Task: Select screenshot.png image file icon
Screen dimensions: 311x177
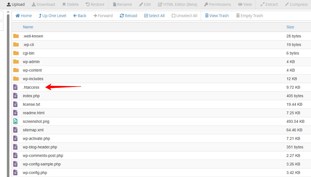Action: (x=15, y=121)
